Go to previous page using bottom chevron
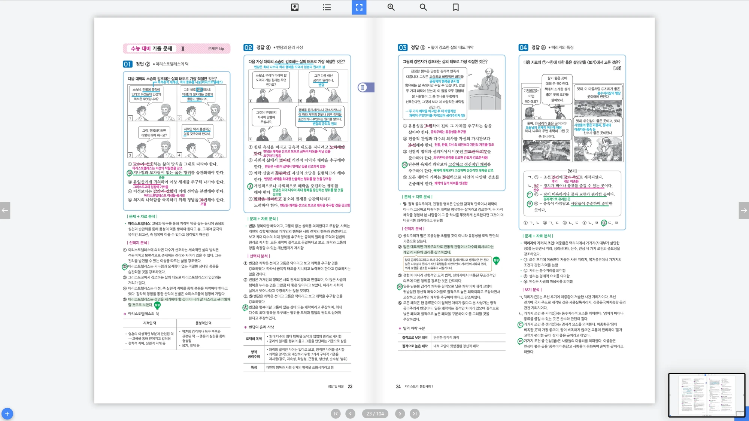The image size is (749, 421). coord(350,414)
